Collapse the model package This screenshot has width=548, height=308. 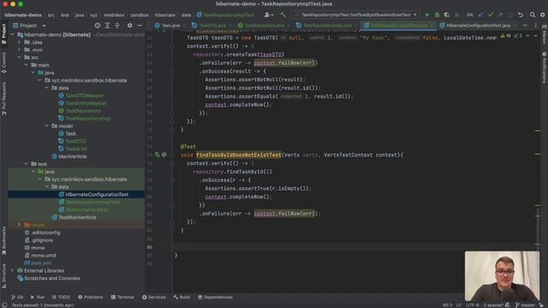(x=46, y=126)
